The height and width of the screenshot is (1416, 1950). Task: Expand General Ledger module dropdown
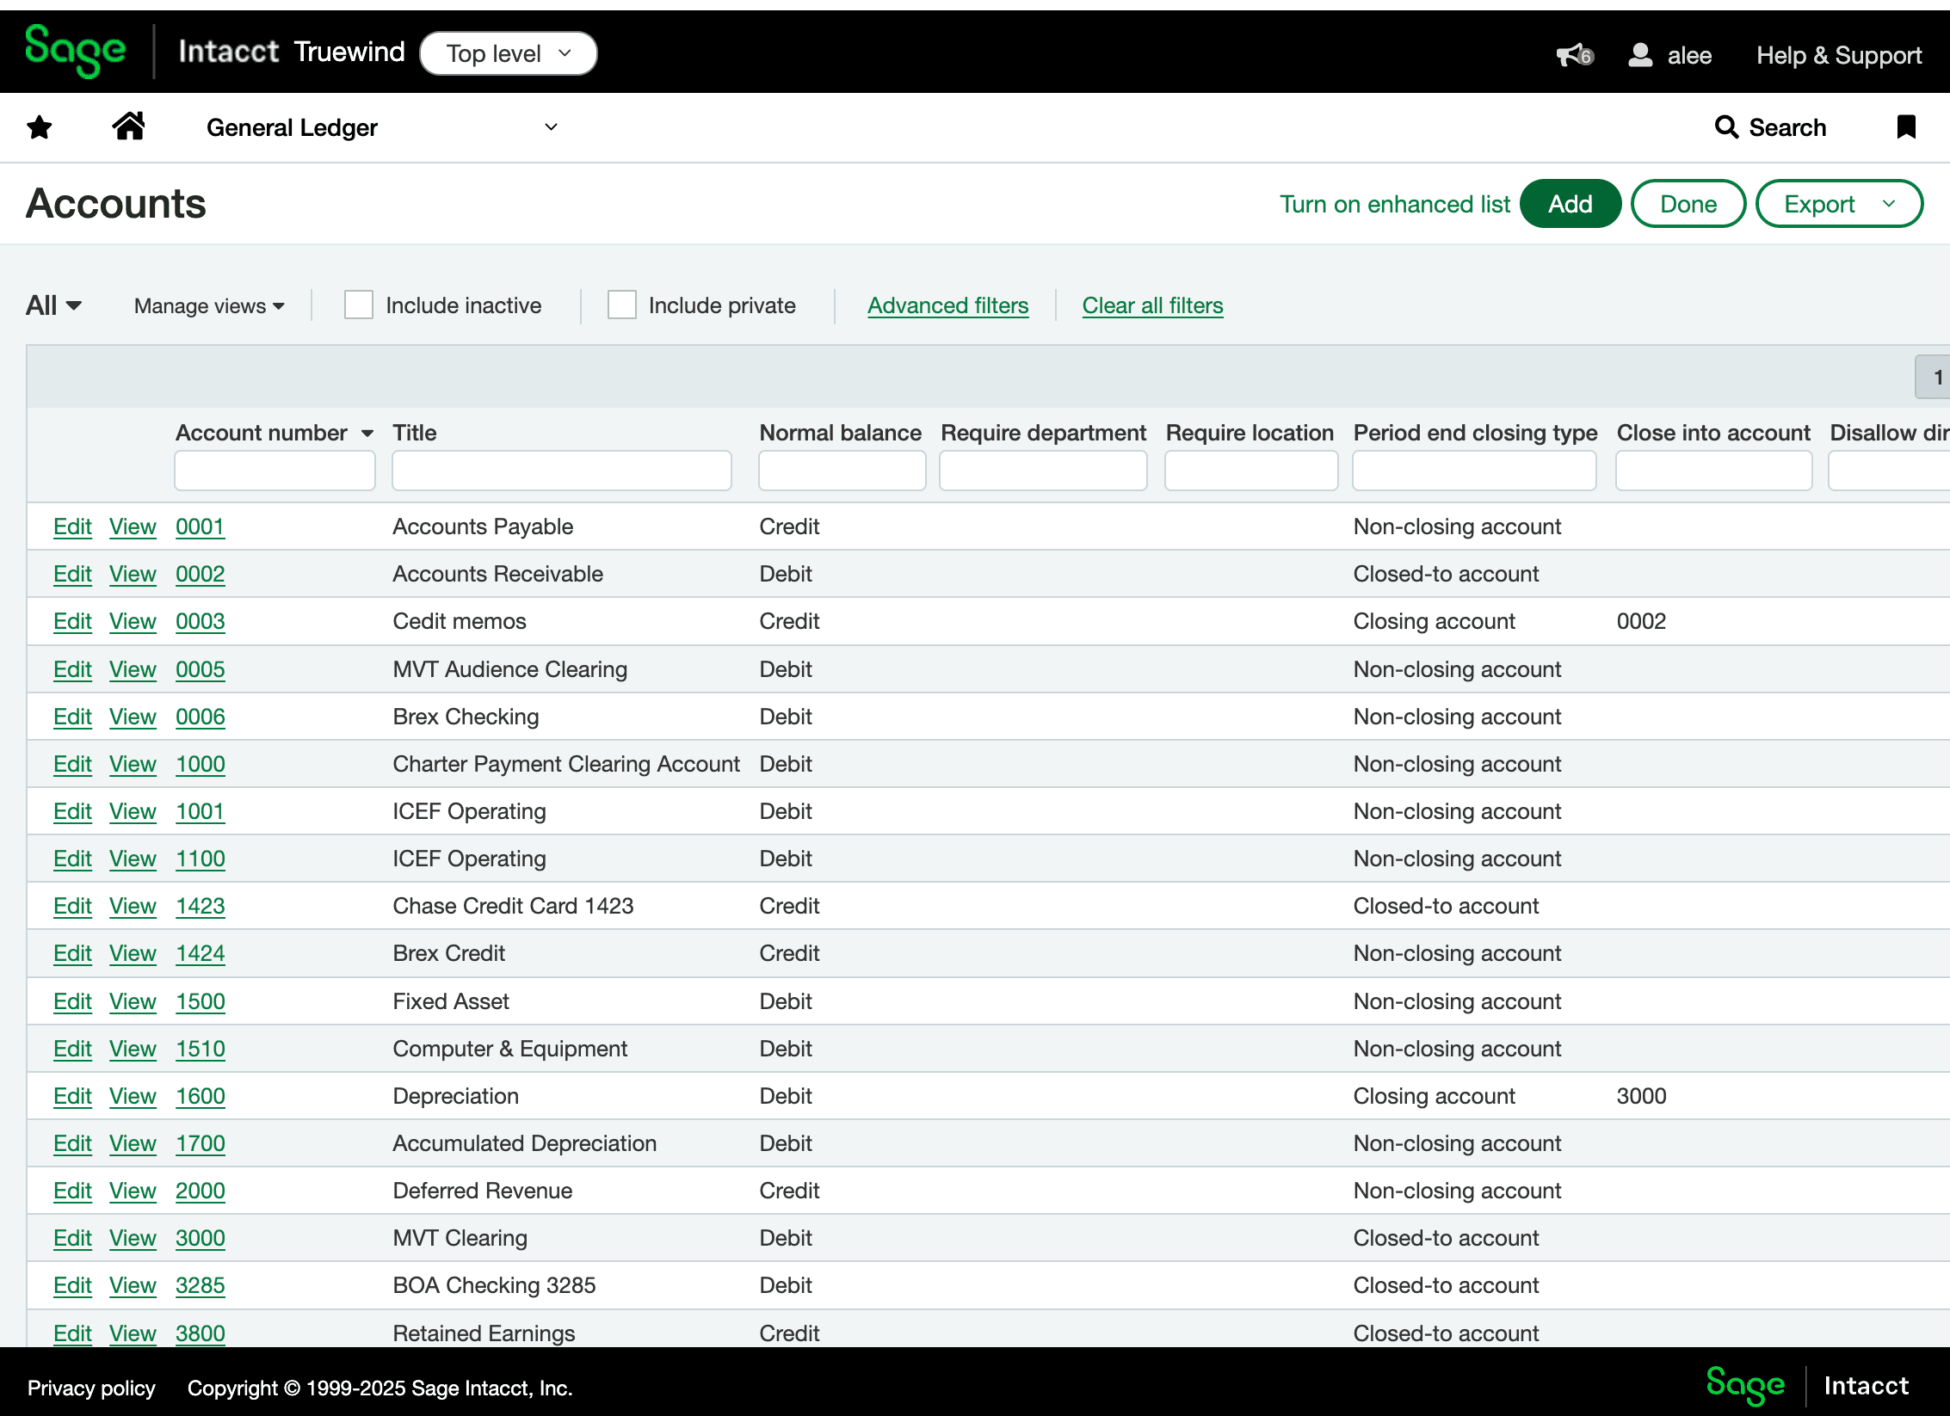382,127
